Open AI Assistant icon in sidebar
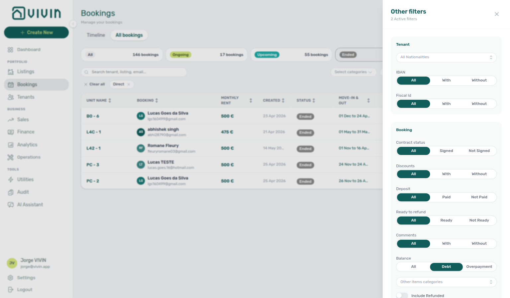The height and width of the screenshot is (298, 510). click(x=11, y=205)
